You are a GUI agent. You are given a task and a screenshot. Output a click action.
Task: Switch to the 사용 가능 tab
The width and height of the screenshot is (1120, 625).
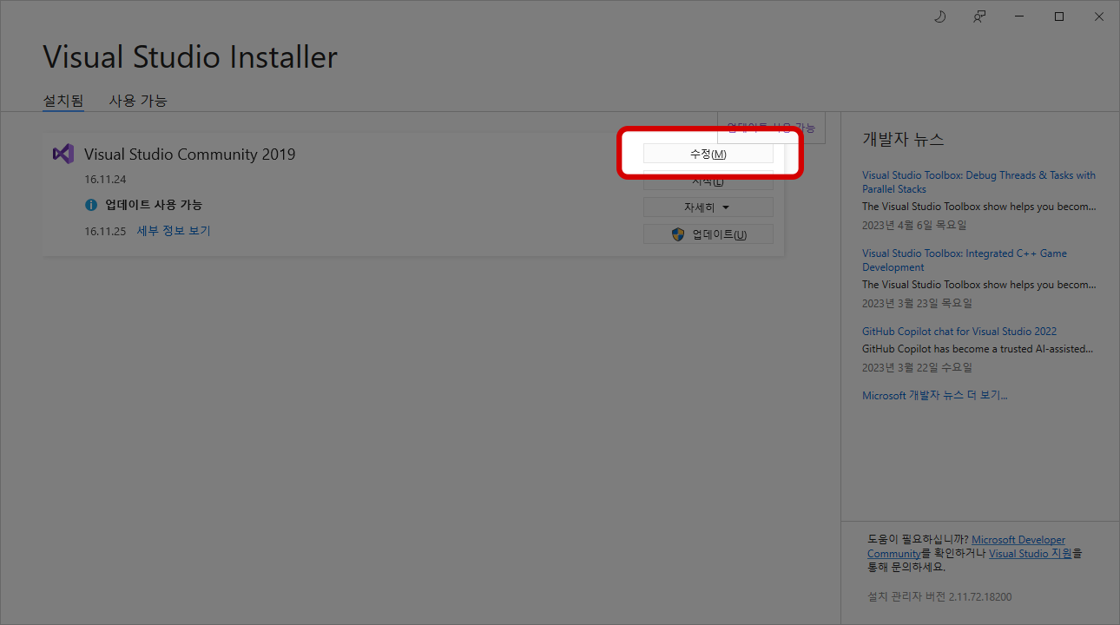click(138, 101)
